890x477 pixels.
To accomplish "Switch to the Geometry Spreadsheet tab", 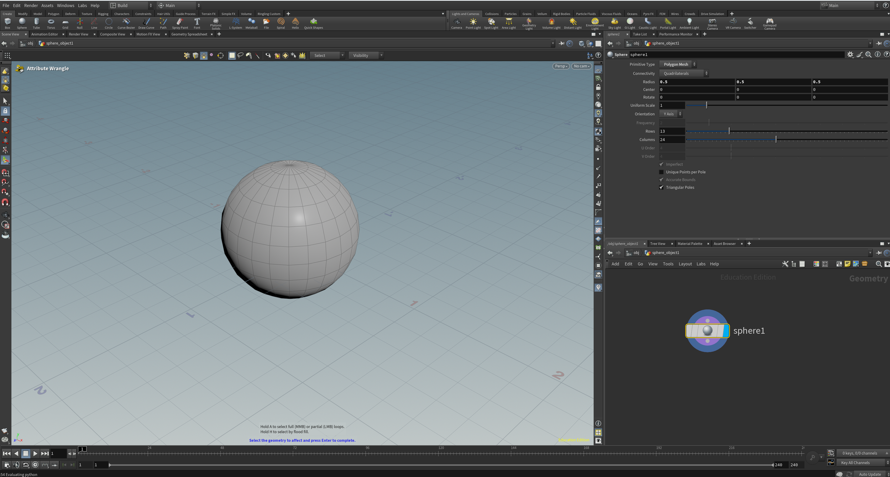I will tap(189, 34).
